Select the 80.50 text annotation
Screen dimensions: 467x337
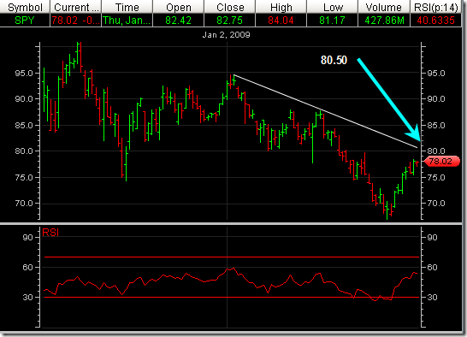pos(334,60)
